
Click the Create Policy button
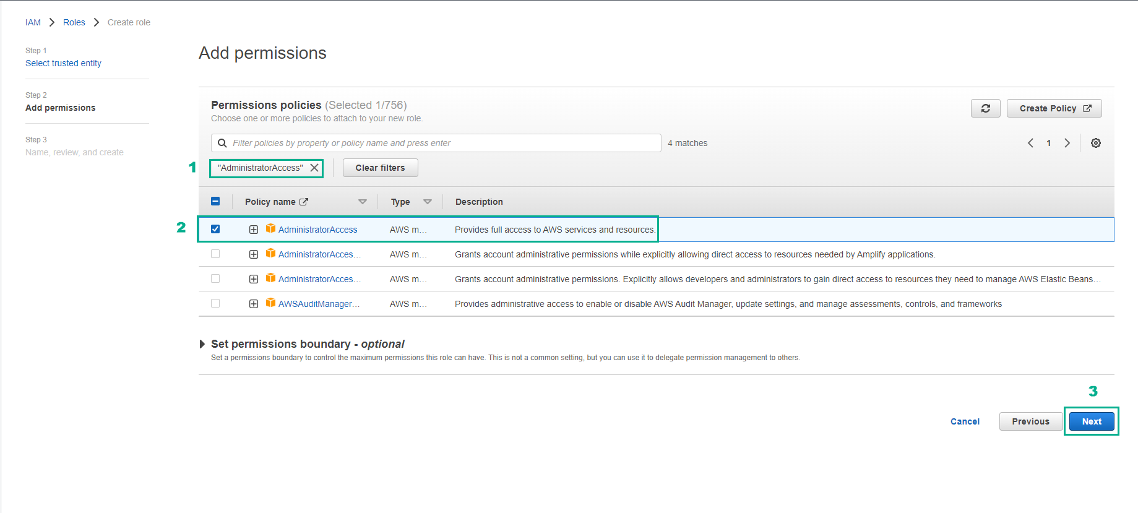click(x=1054, y=108)
